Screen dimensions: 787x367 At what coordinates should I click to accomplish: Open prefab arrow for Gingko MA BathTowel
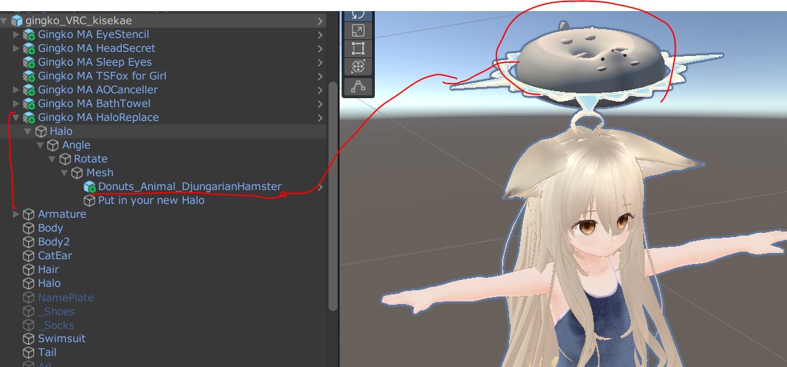[320, 104]
